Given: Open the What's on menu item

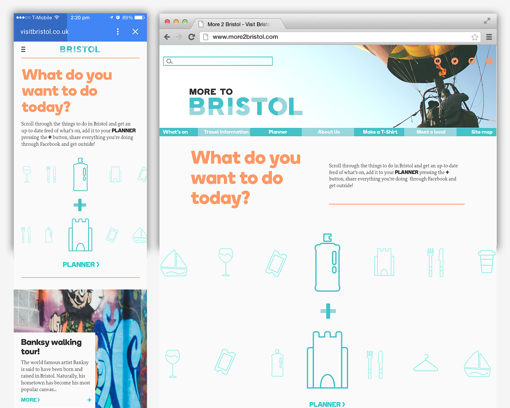Looking at the screenshot, I should tap(178, 132).
